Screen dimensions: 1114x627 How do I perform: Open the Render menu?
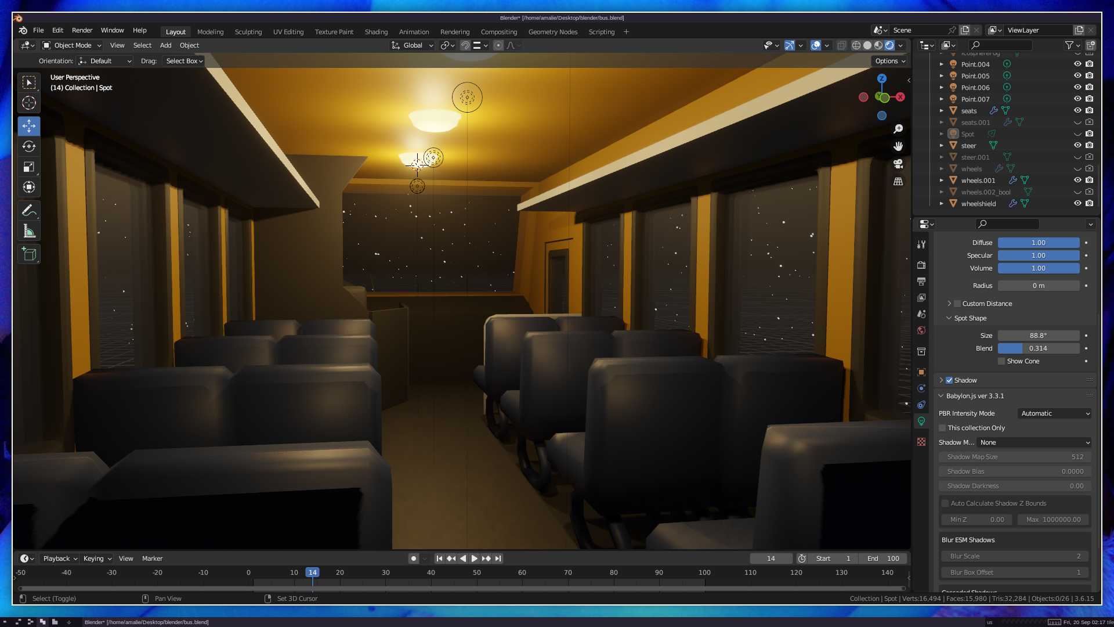coord(82,30)
